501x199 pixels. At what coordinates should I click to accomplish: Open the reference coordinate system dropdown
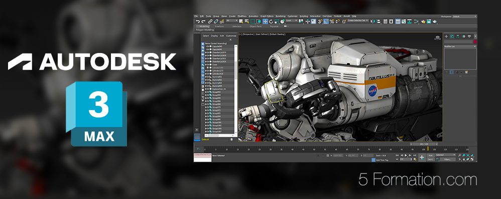(x=292, y=20)
